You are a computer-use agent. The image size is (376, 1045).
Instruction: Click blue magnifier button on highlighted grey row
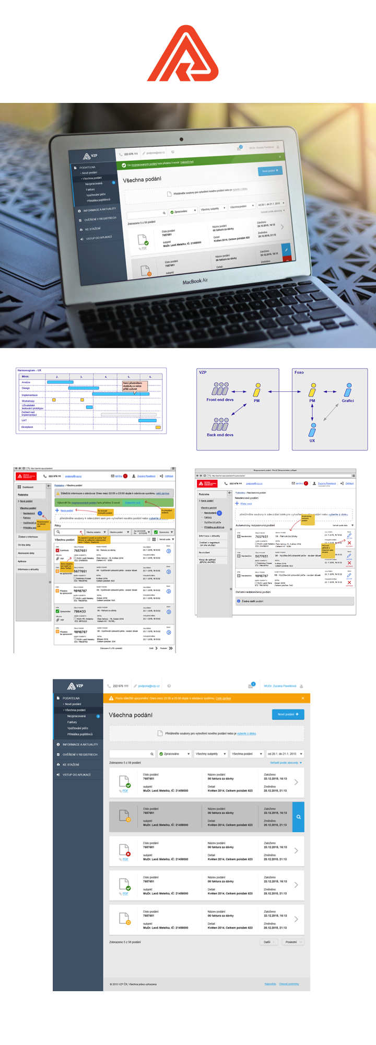298,817
